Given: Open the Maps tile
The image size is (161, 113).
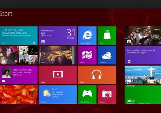Looking at the screenshot, I should point(87,55).
